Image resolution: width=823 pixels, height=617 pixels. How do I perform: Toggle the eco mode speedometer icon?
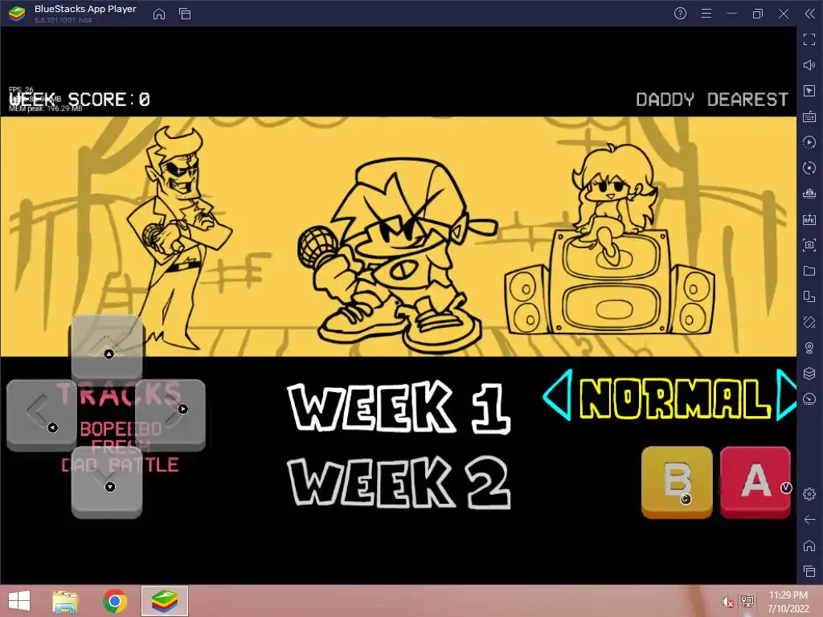809,399
